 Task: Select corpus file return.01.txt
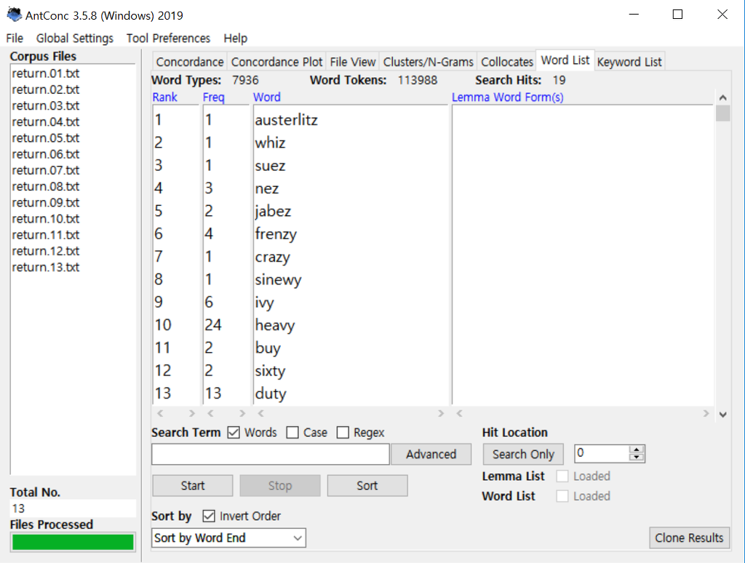[x=46, y=73]
